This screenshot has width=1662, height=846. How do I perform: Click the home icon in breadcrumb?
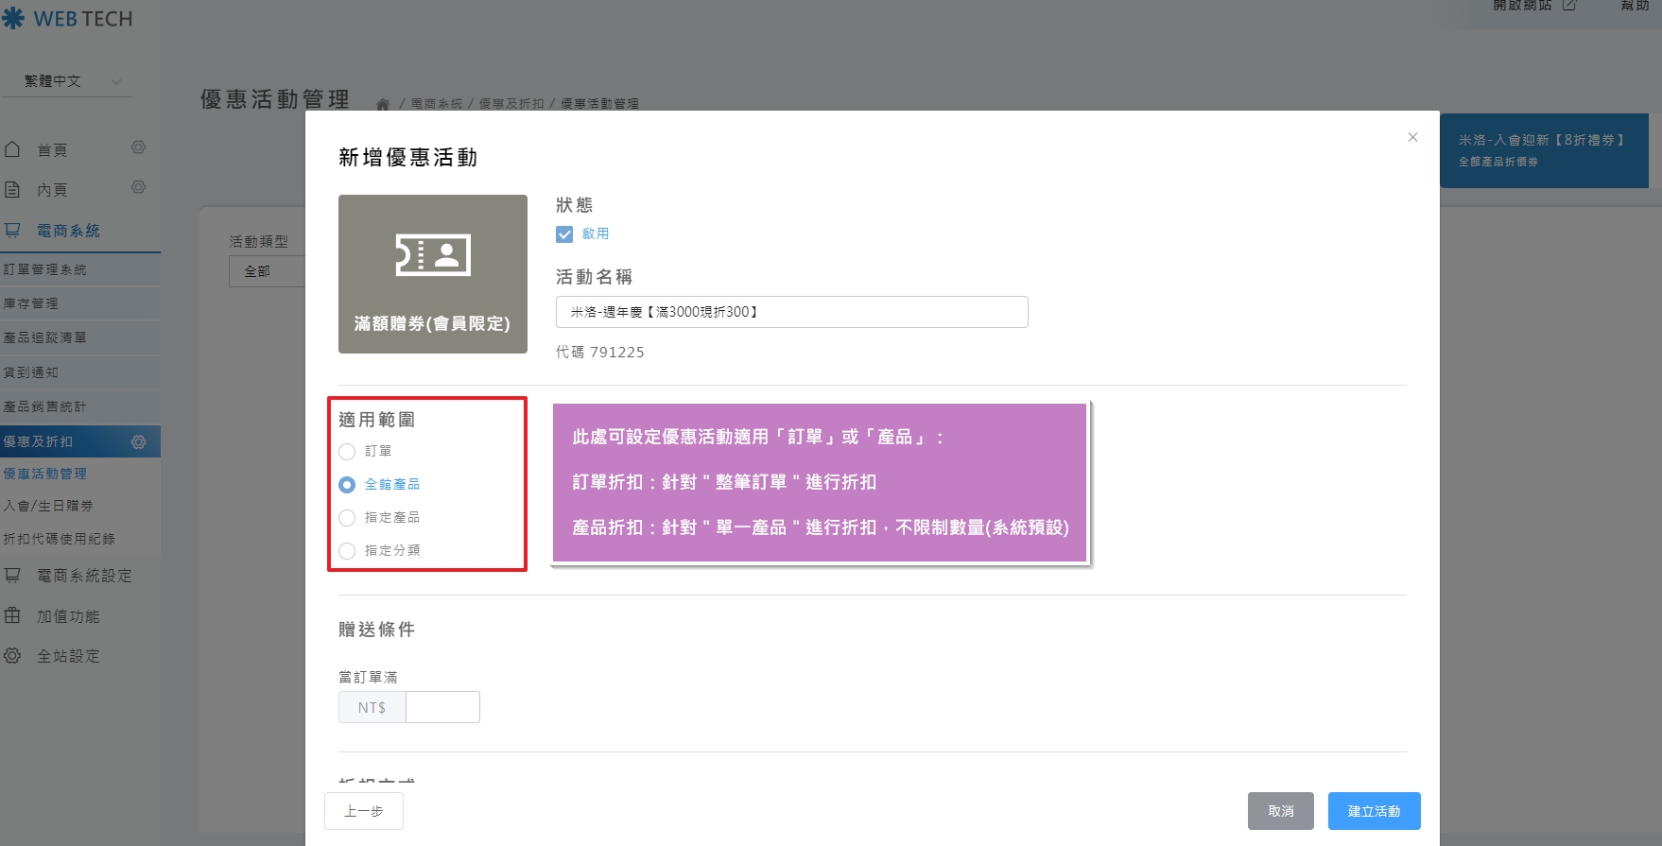383,105
